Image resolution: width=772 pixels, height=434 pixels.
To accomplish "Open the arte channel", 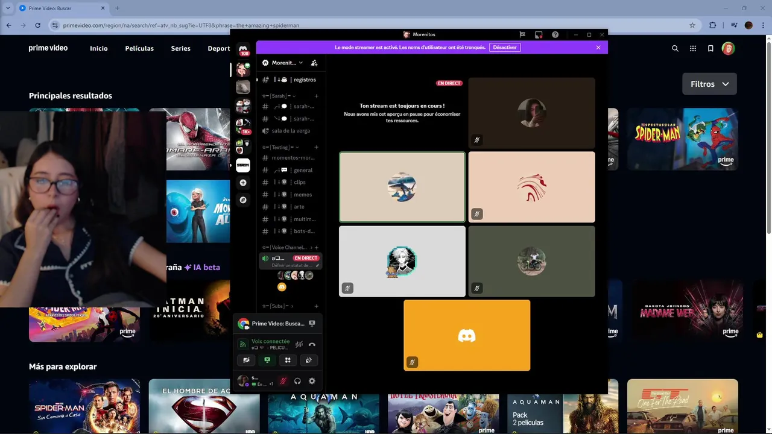I will (x=289, y=207).
